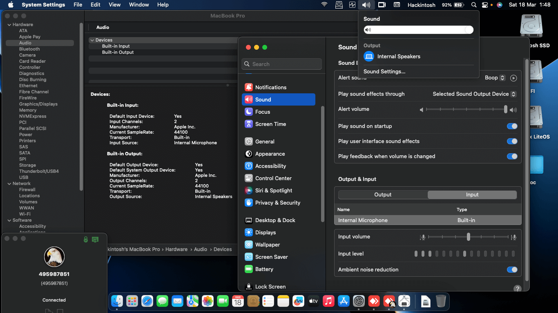The width and height of the screenshot is (558, 313).
Task: Open Privacy & Security settings
Action: (x=279, y=203)
